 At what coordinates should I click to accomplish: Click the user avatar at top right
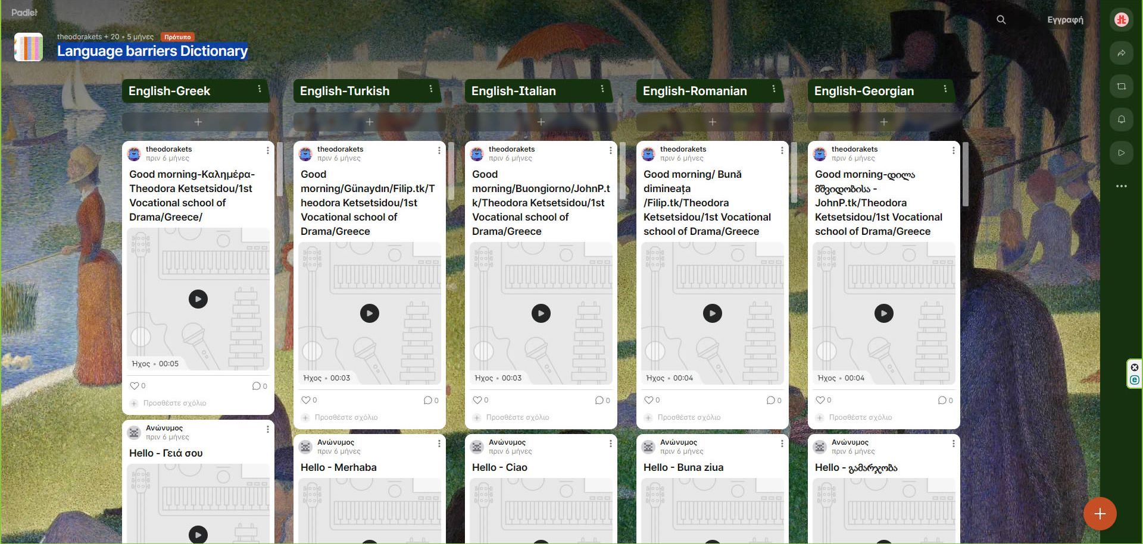1121,20
